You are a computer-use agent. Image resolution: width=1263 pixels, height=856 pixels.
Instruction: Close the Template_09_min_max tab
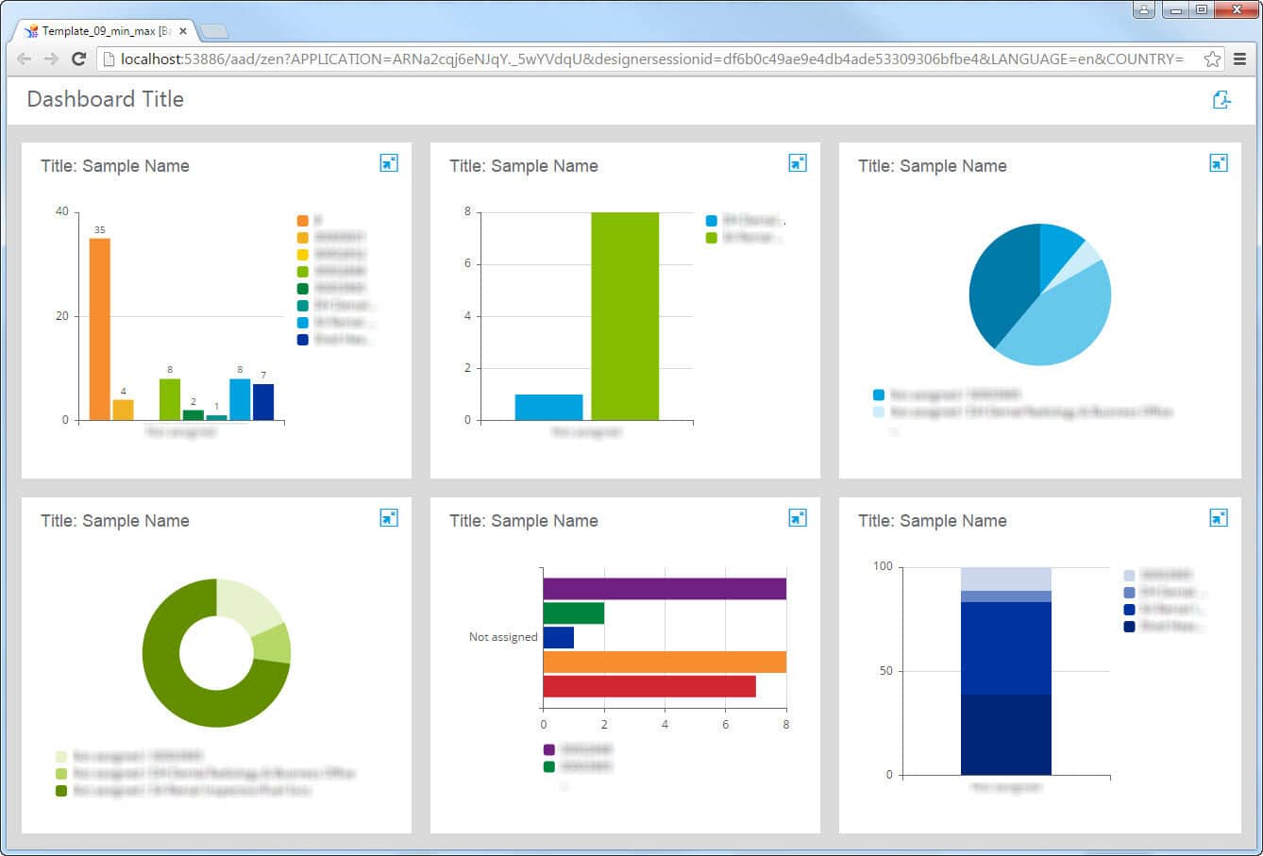183,31
